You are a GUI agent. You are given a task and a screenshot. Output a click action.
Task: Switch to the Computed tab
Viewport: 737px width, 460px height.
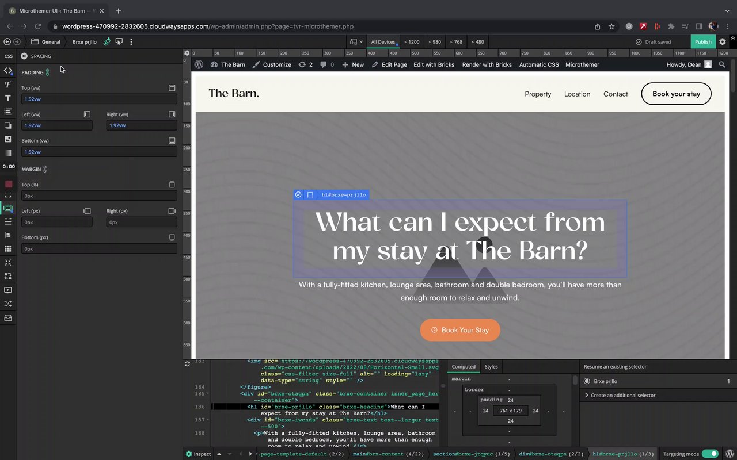(464, 366)
